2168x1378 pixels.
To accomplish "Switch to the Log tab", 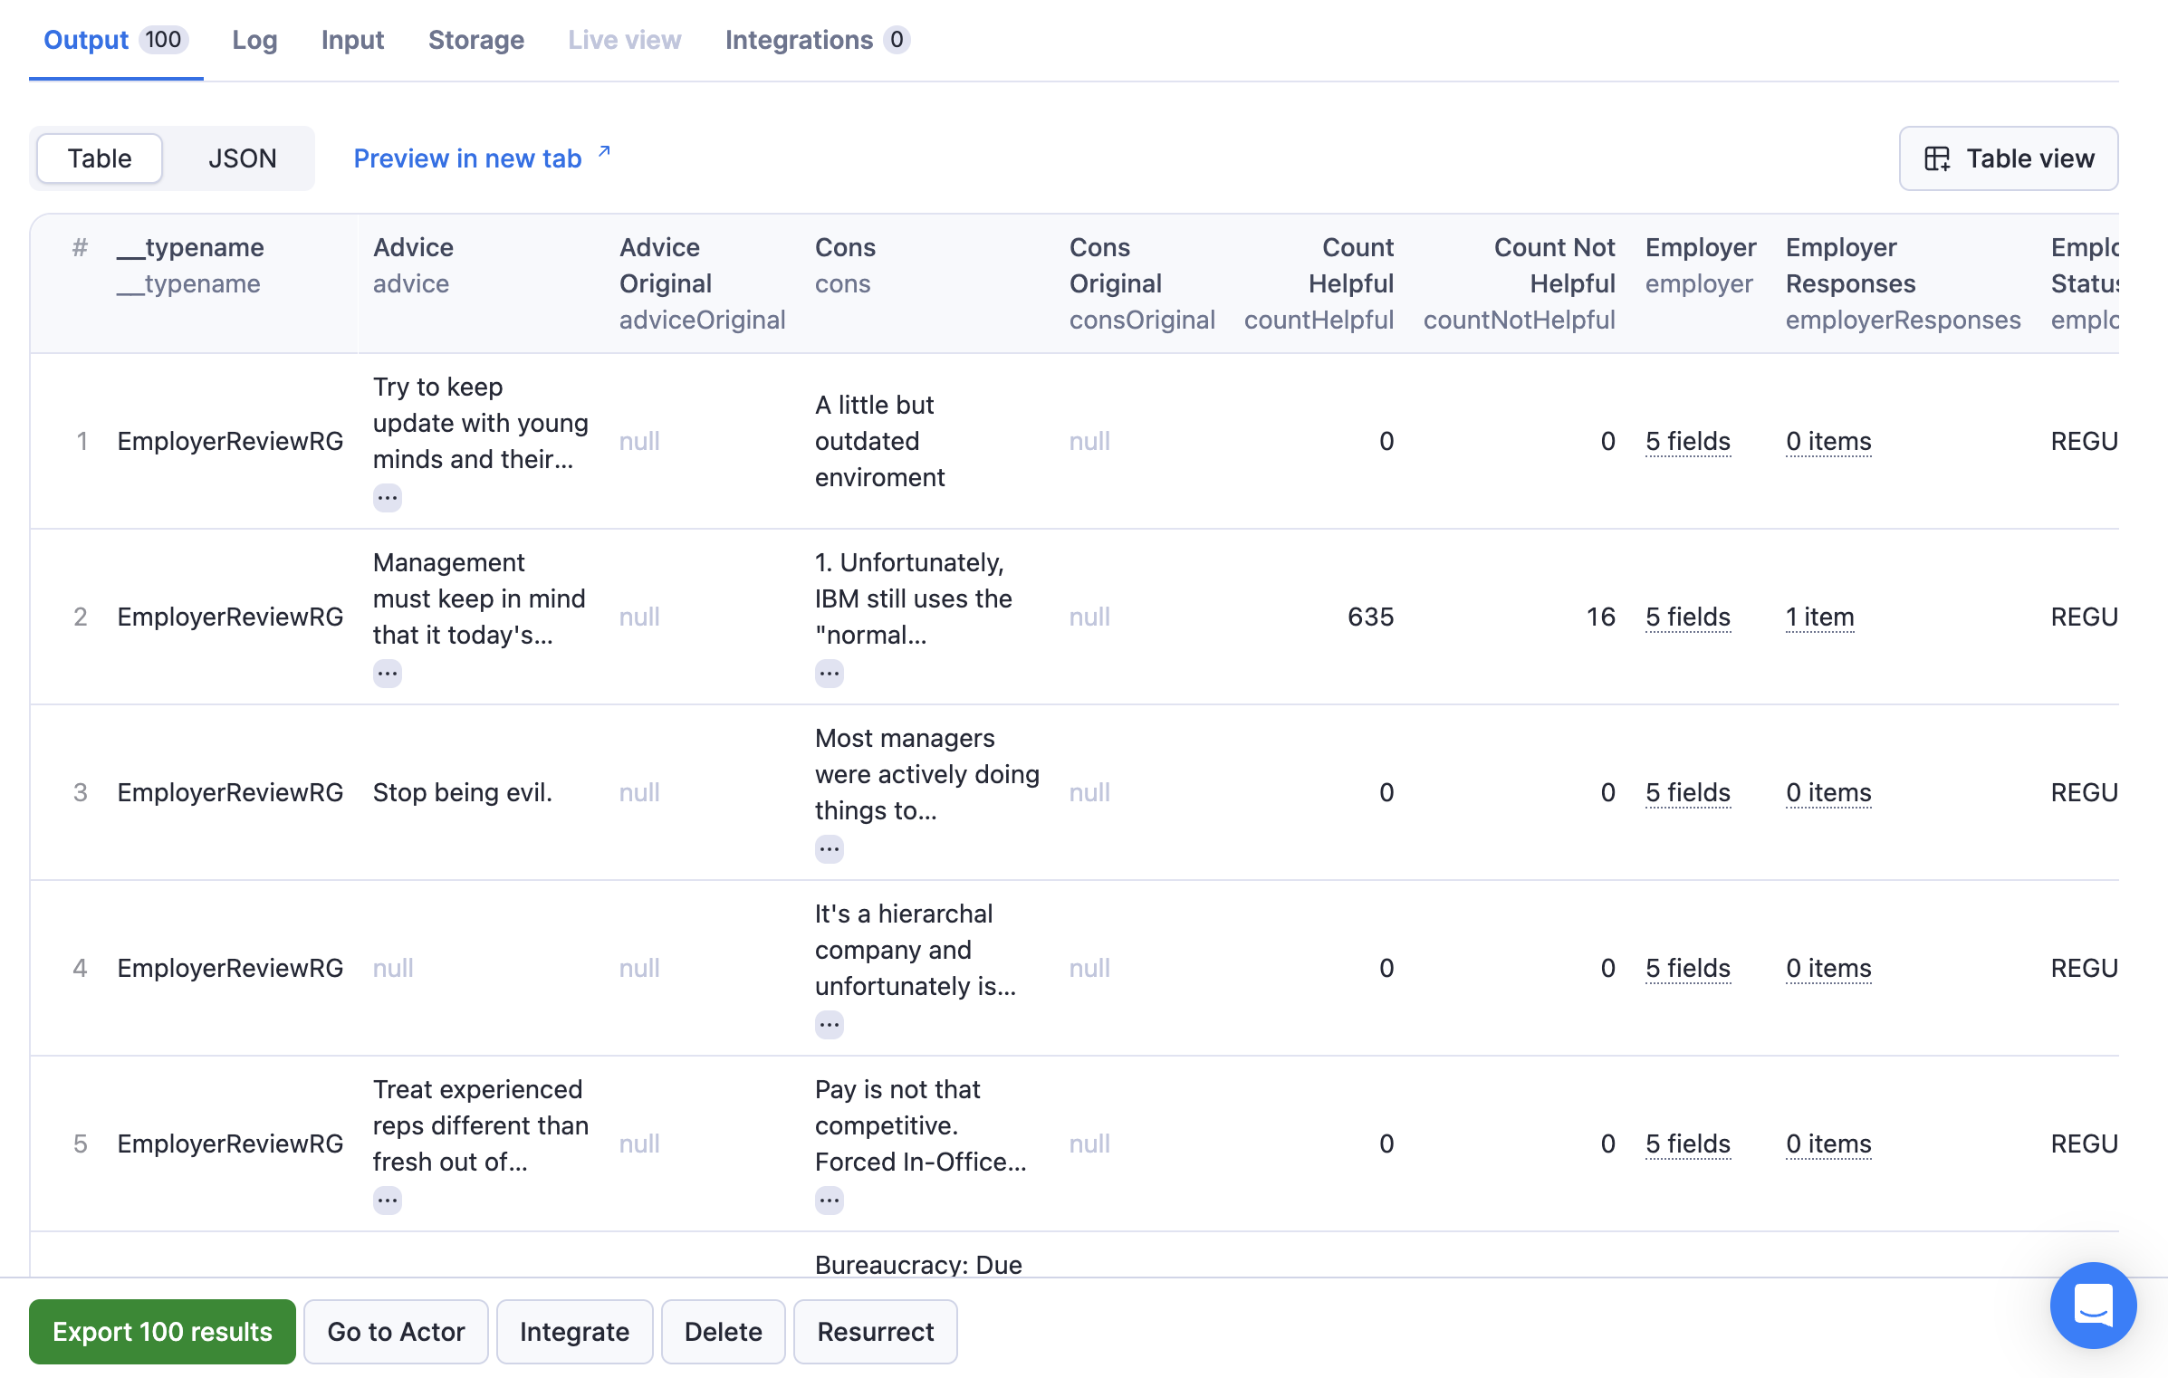I will pos(254,40).
